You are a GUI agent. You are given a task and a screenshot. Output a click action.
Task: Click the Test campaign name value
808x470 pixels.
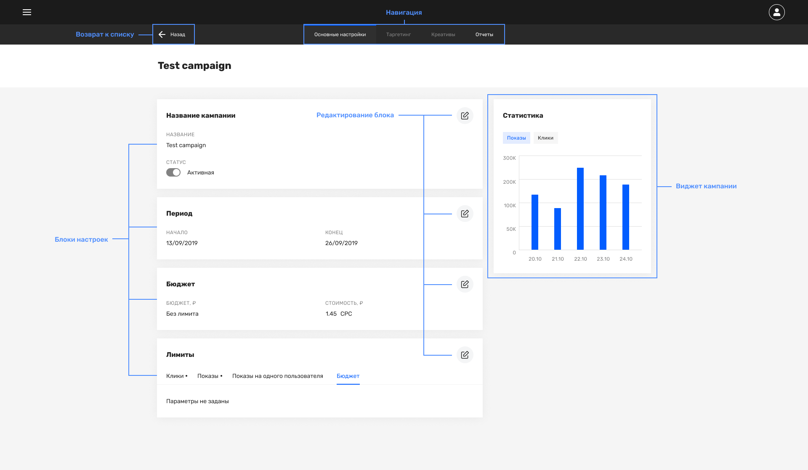click(x=186, y=145)
